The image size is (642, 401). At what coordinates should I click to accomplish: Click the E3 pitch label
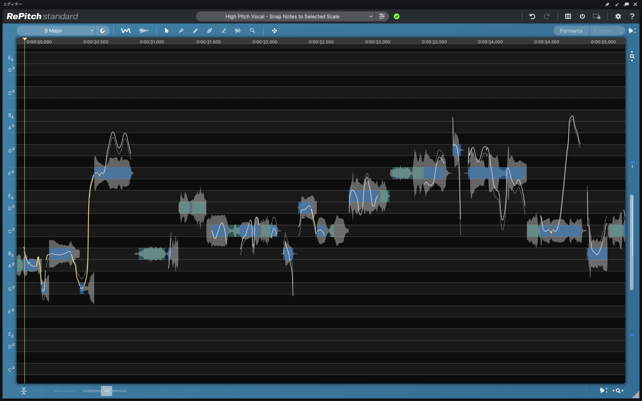(x=11, y=334)
